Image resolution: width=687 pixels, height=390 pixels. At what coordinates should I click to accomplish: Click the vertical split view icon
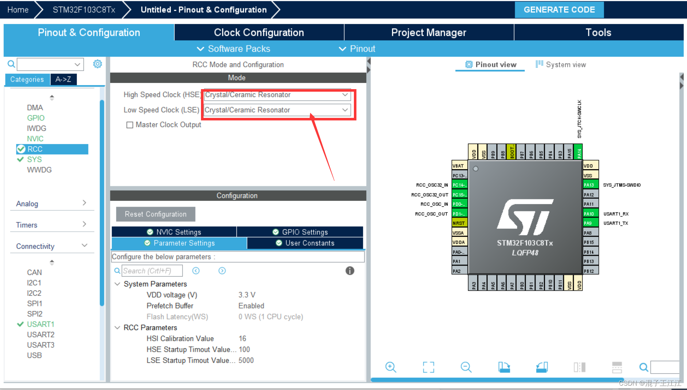[580, 367]
